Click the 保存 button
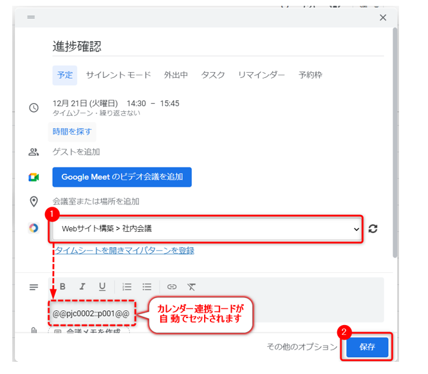The width and height of the screenshot is (428, 374). (x=367, y=347)
